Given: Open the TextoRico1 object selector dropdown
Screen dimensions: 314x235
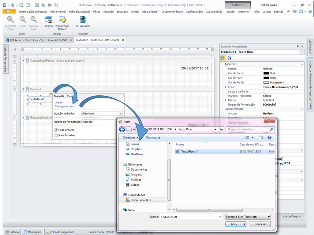Looking at the screenshot, I should tap(302, 52).
